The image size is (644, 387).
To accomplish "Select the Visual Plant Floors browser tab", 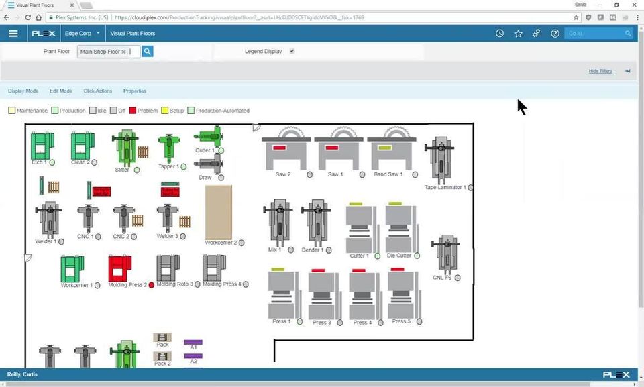I will 39,5.
